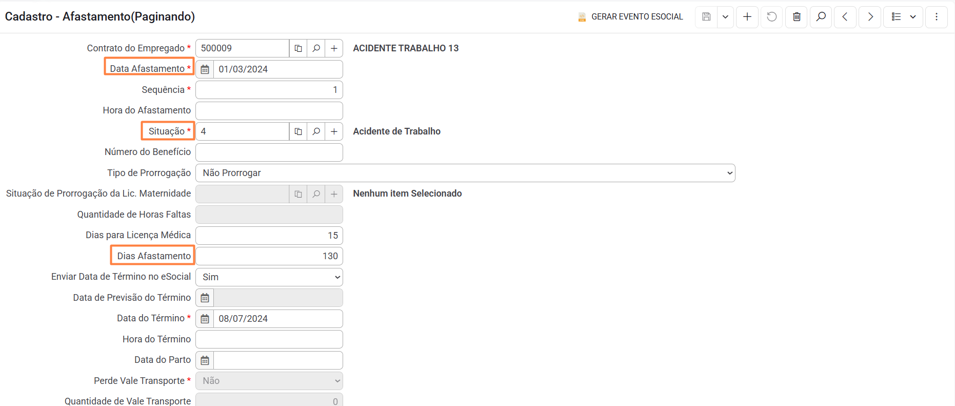Open the Tipo de Prorrogação dropdown
The width and height of the screenshot is (955, 406).
465,173
